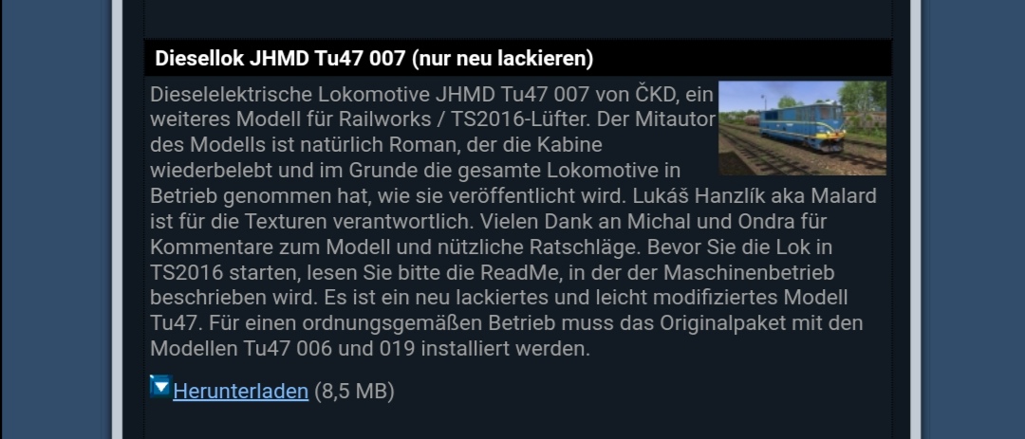Click the empty dark panel above the heading

pos(518,18)
